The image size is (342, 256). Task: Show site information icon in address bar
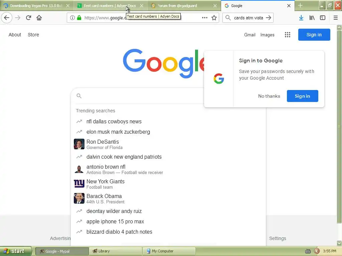click(72, 18)
